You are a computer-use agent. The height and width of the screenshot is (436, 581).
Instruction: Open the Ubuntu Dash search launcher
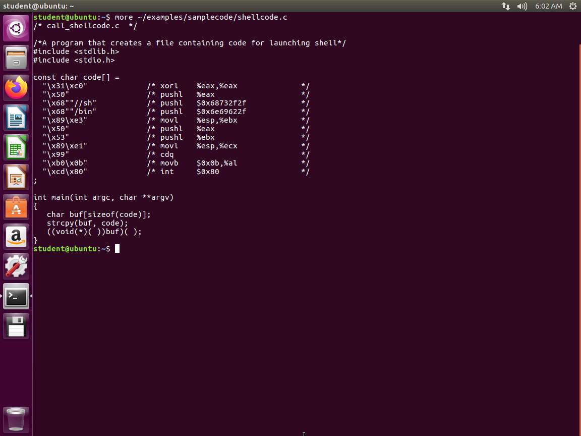point(16,28)
